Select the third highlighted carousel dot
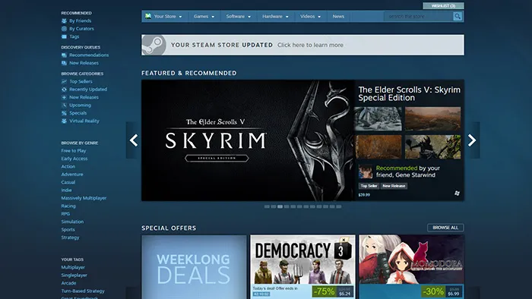532x299 pixels. click(280, 206)
